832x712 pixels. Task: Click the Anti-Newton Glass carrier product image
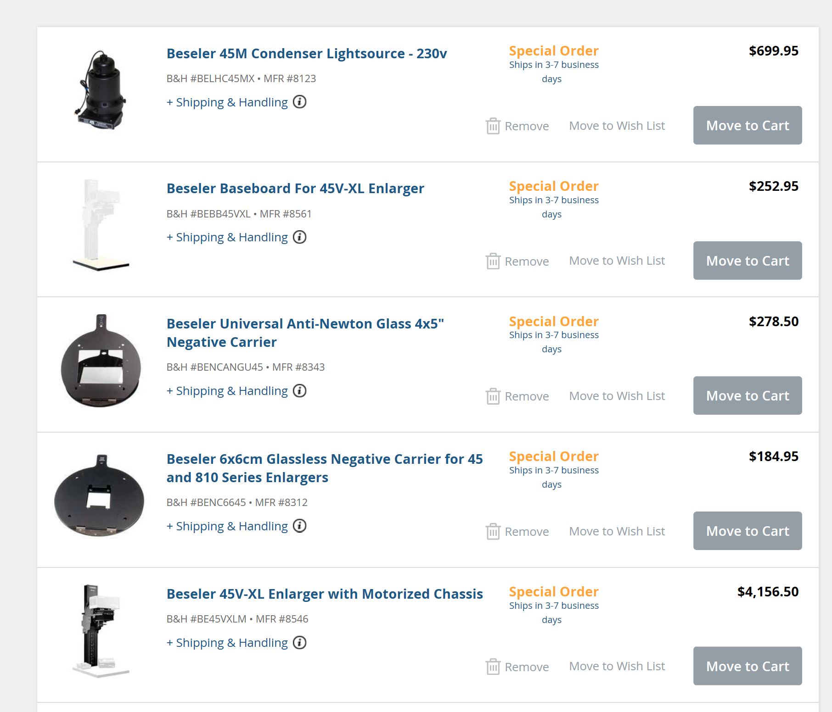click(x=101, y=361)
